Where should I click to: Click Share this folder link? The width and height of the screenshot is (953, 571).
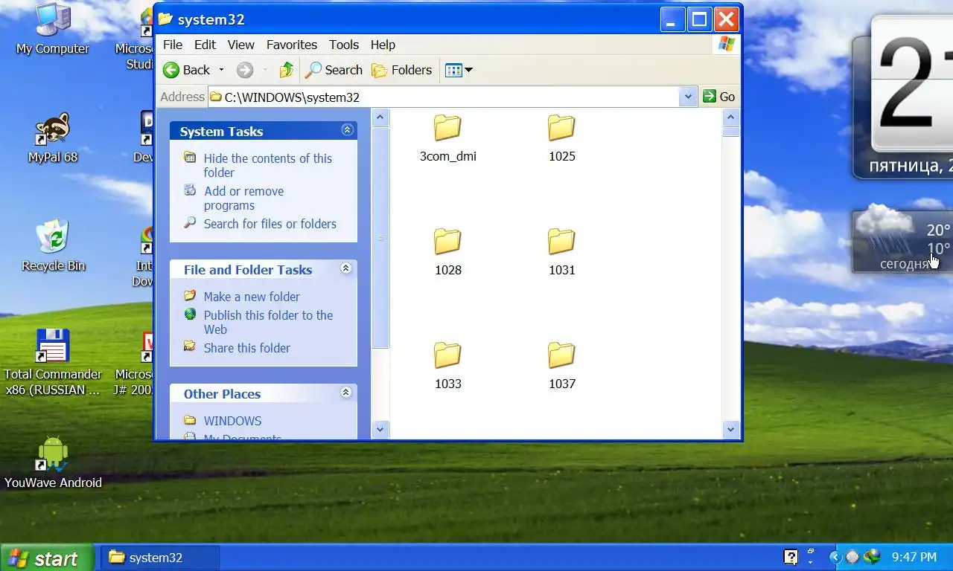[x=247, y=348]
